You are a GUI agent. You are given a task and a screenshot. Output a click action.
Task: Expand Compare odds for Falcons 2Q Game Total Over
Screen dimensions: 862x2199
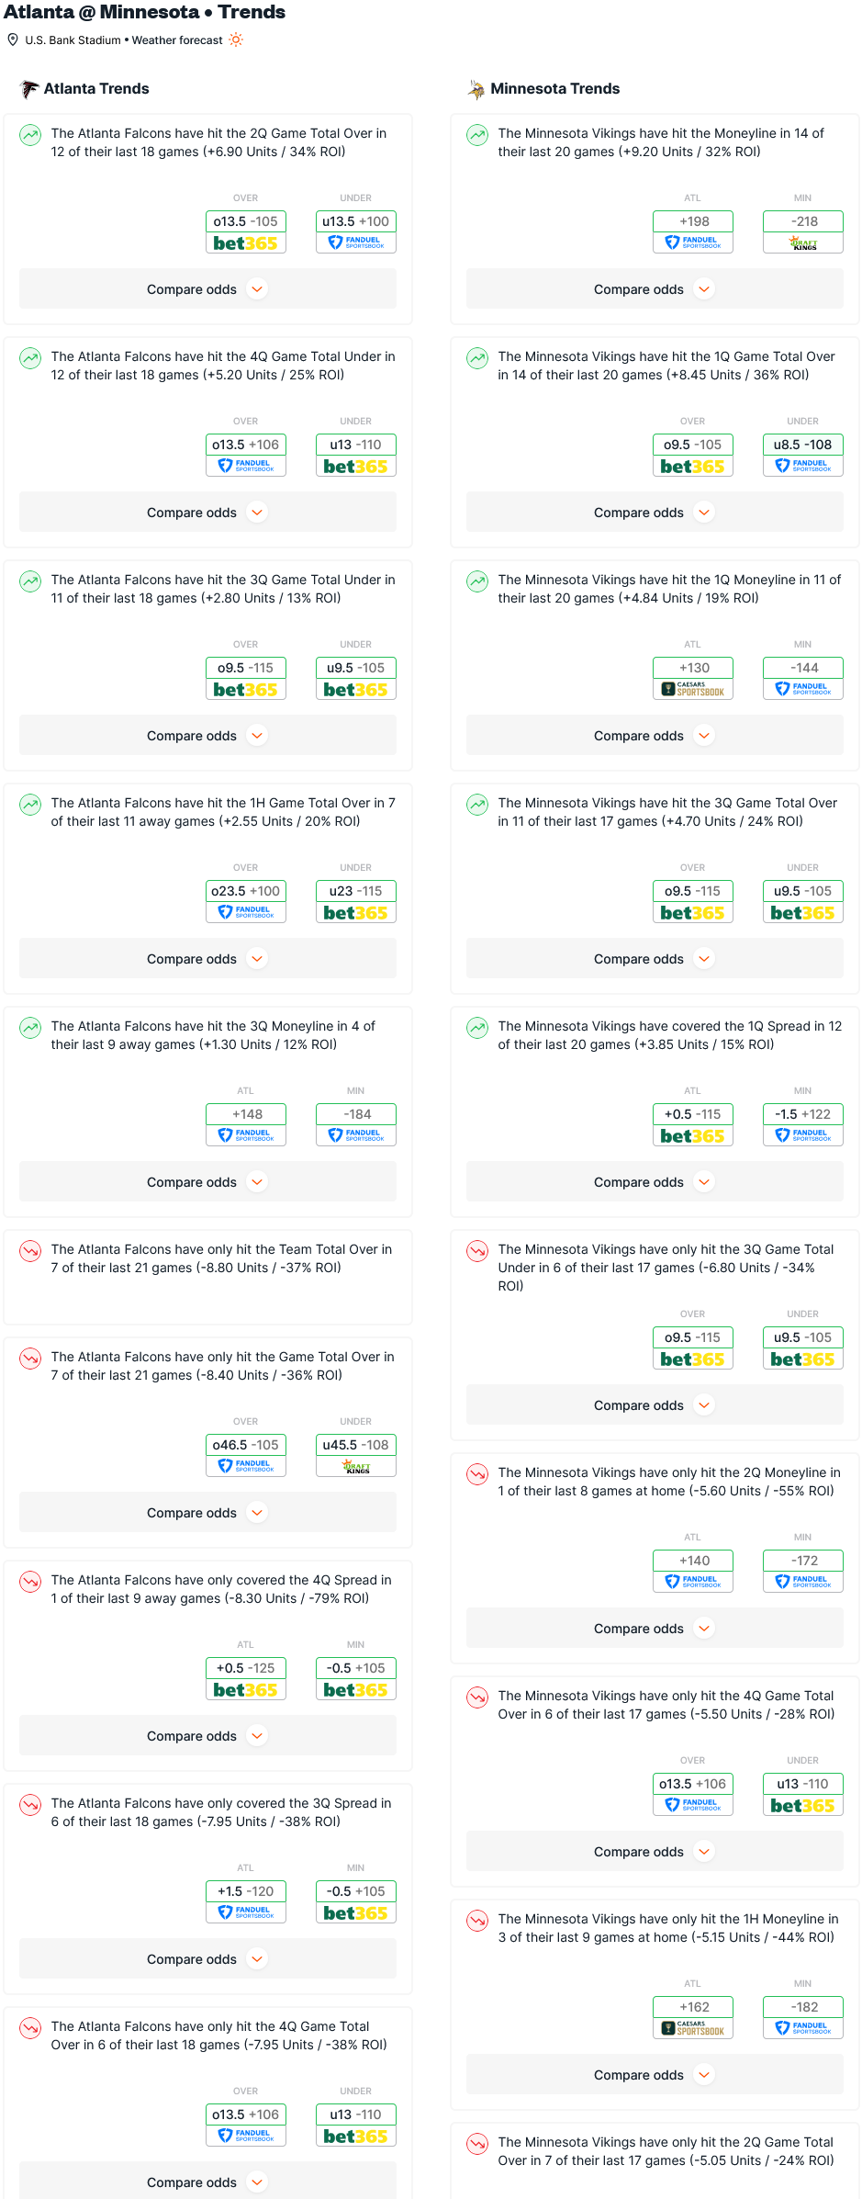pos(207,289)
